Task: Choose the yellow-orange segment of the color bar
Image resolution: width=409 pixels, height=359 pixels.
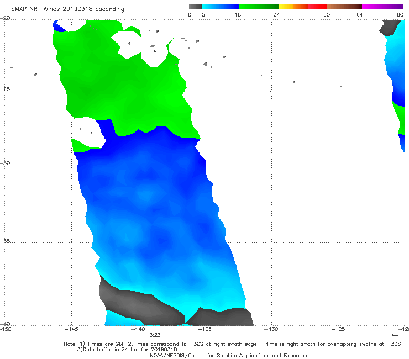Action: 293,7
